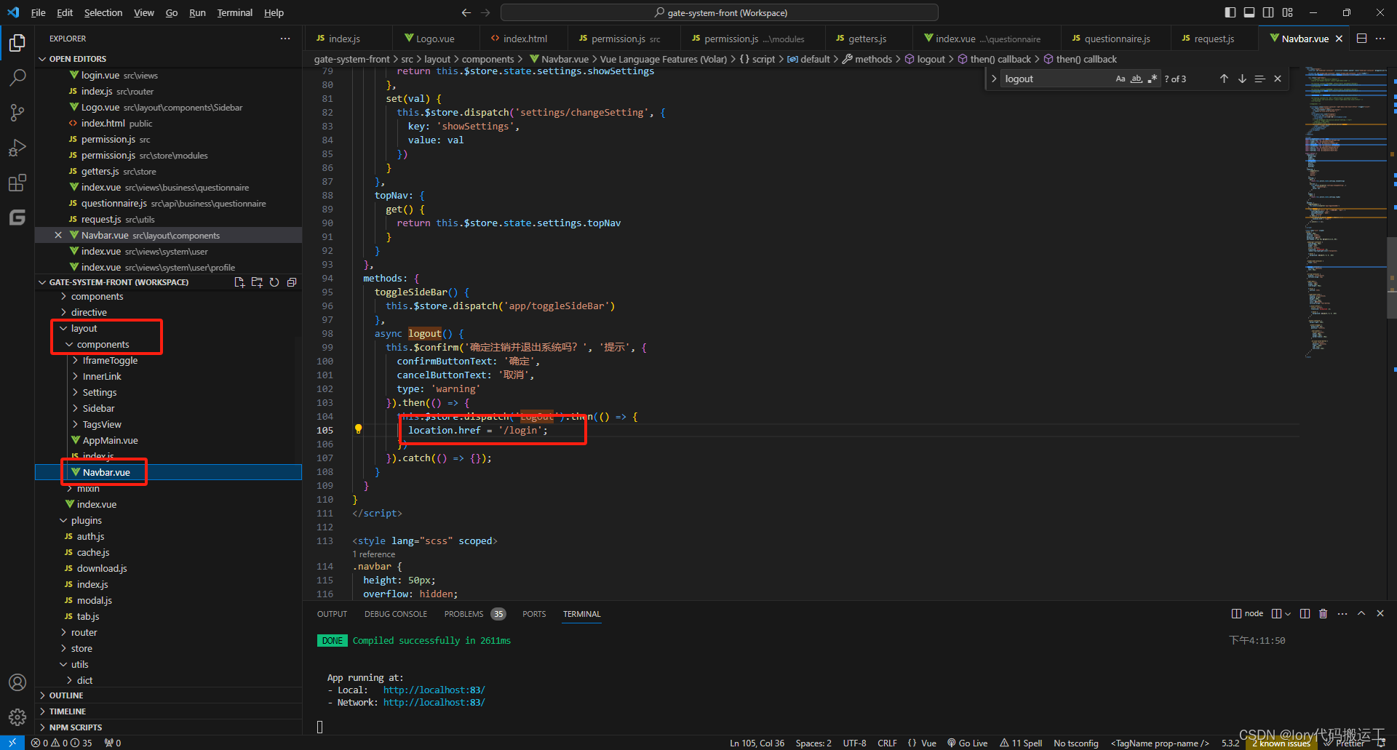Image resolution: width=1397 pixels, height=750 pixels.
Task: Show code actions lightbulb on line 105
Action: [358, 429]
